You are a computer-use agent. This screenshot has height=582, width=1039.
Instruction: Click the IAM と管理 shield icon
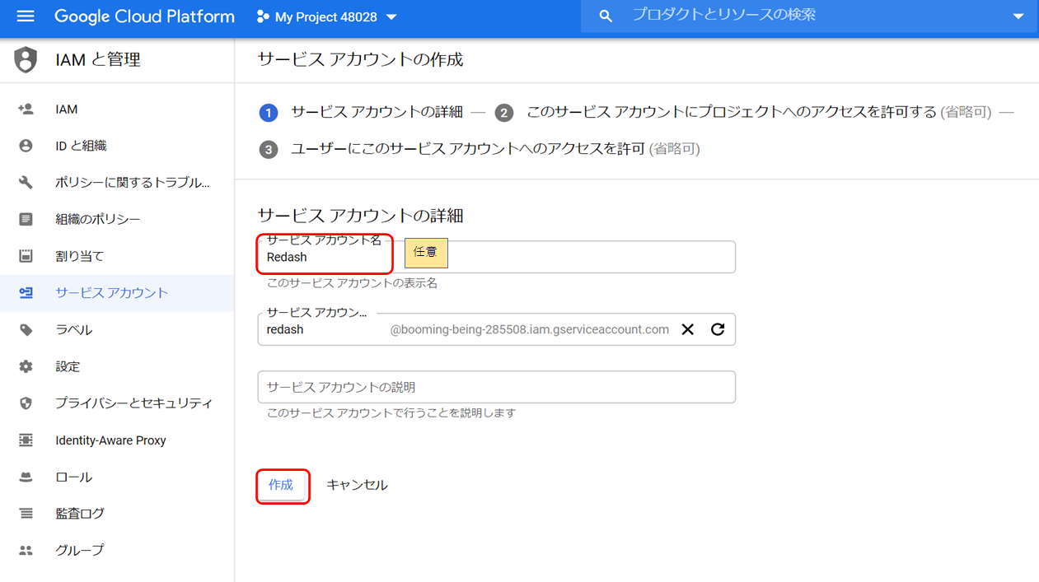25,59
